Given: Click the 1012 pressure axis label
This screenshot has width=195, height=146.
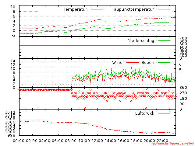Looking at the screenshot, I should pos(10,113).
